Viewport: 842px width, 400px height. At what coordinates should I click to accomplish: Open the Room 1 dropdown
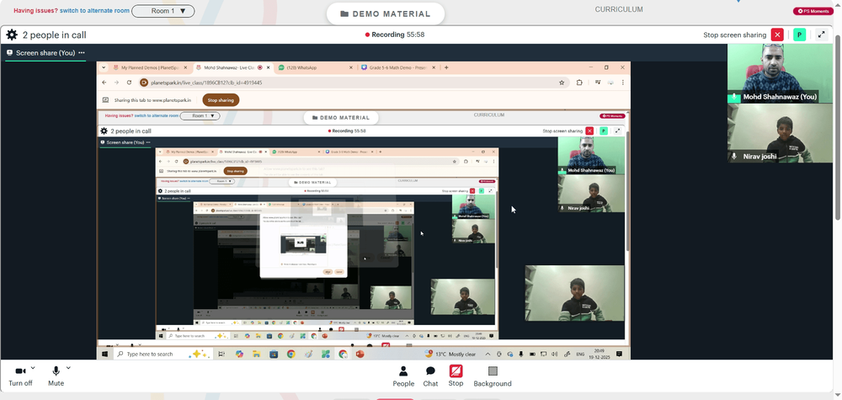tap(163, 11)
